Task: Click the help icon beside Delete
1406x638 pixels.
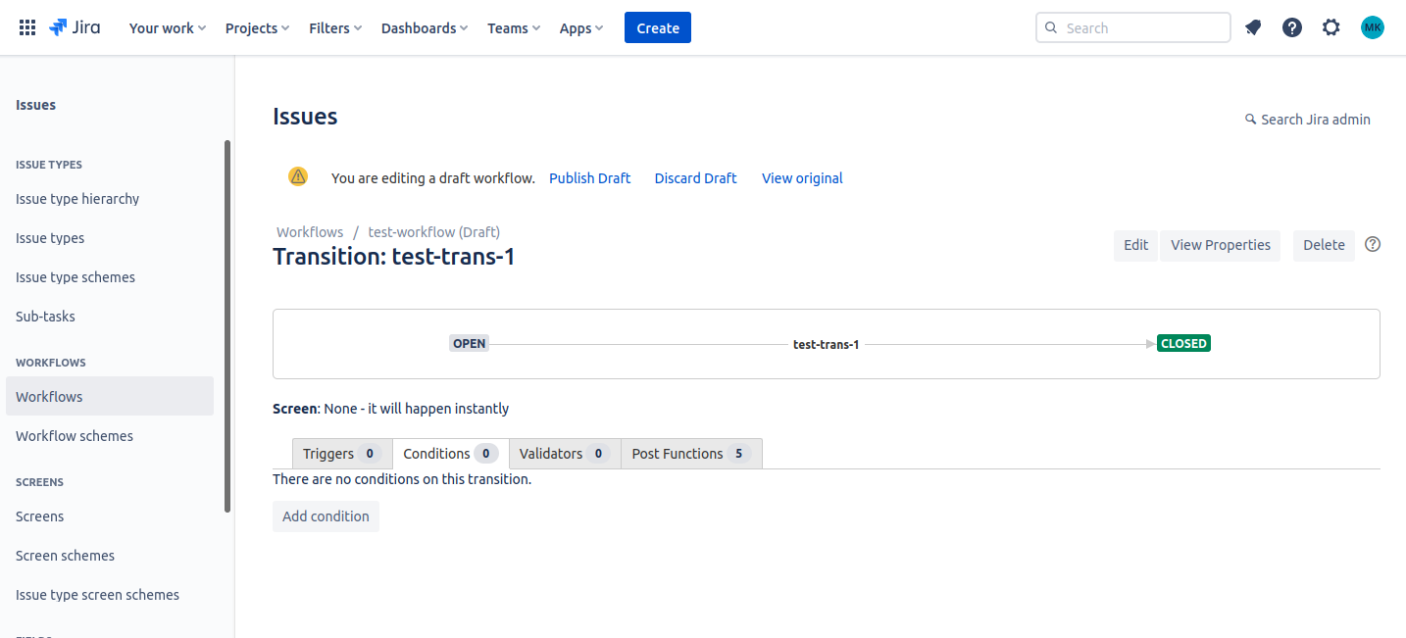Action: (1373, 245)
